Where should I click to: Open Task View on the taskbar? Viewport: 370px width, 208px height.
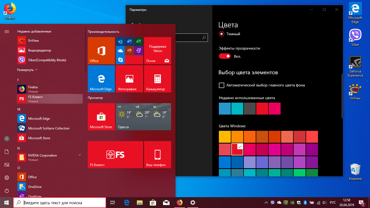(x=113, y=203)
